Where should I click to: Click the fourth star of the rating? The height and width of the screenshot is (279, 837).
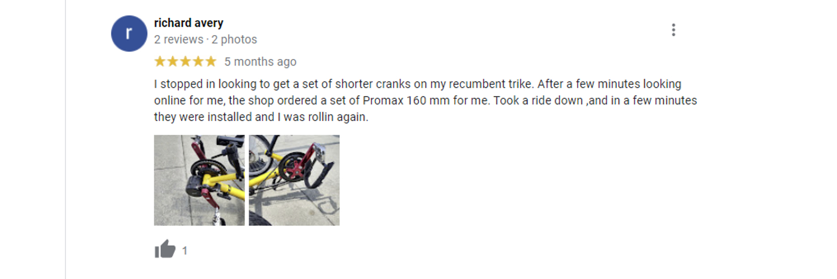point(198,61)
